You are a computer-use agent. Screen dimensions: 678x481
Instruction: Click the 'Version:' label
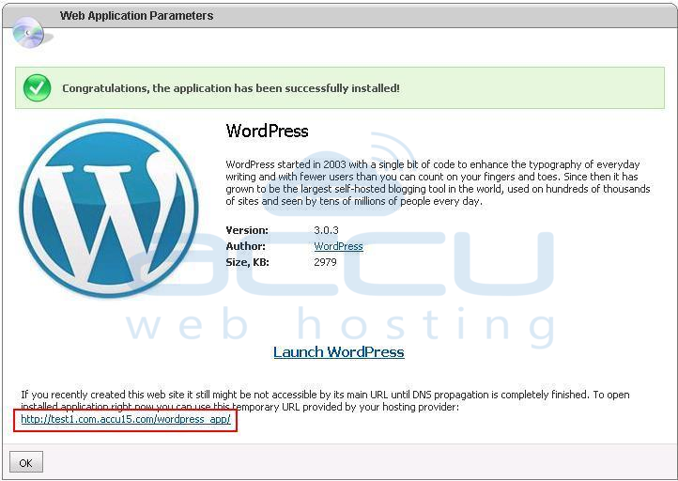coord(247,230)
